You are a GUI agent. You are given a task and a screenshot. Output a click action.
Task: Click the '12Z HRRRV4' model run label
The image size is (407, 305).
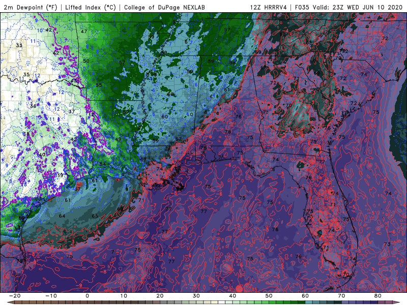269,7
